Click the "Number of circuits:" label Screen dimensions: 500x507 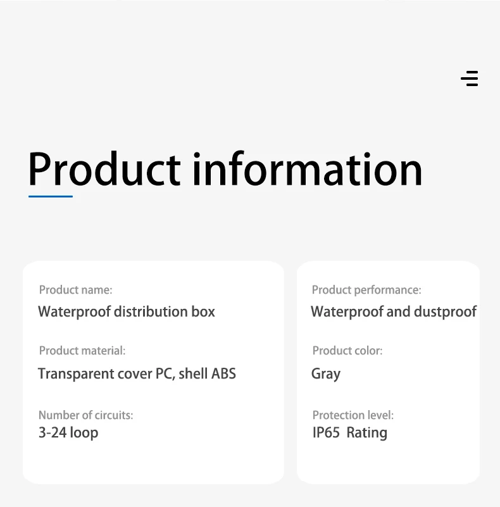pos(85,415)
